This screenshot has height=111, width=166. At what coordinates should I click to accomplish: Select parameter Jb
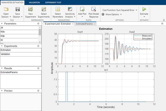coord(19,28)
